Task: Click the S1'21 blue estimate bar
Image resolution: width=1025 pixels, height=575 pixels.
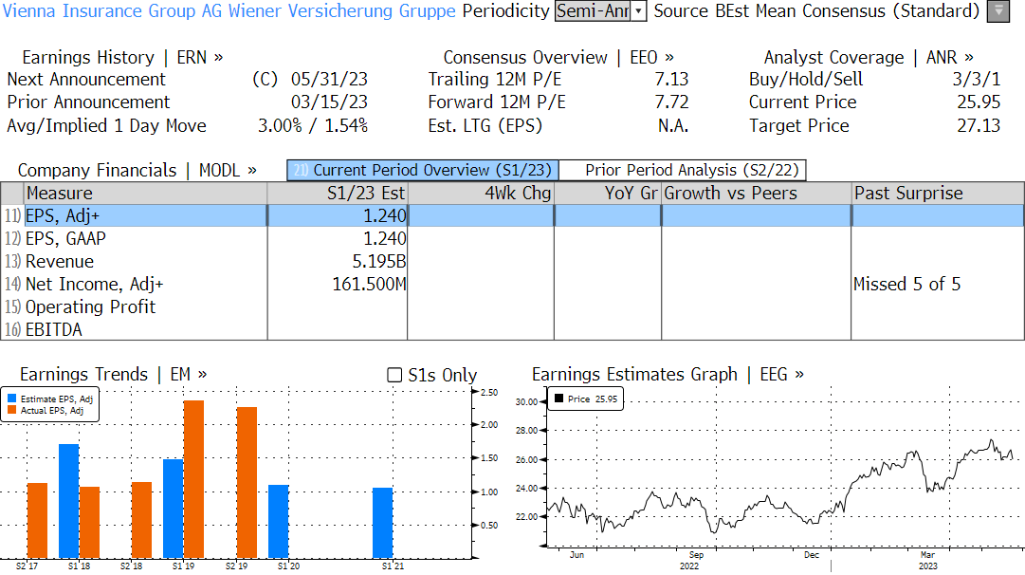Action: pos(383,524)
